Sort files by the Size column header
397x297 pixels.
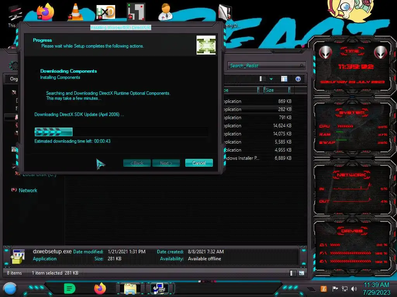[276, 90]
